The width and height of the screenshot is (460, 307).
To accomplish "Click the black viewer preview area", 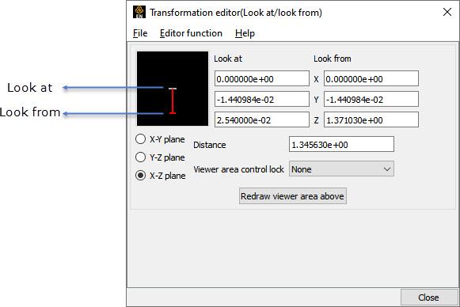I will click(x=173, y=89).
